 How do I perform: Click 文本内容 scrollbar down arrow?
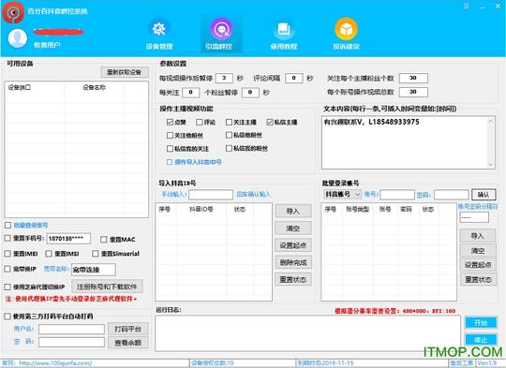(491, 165)
